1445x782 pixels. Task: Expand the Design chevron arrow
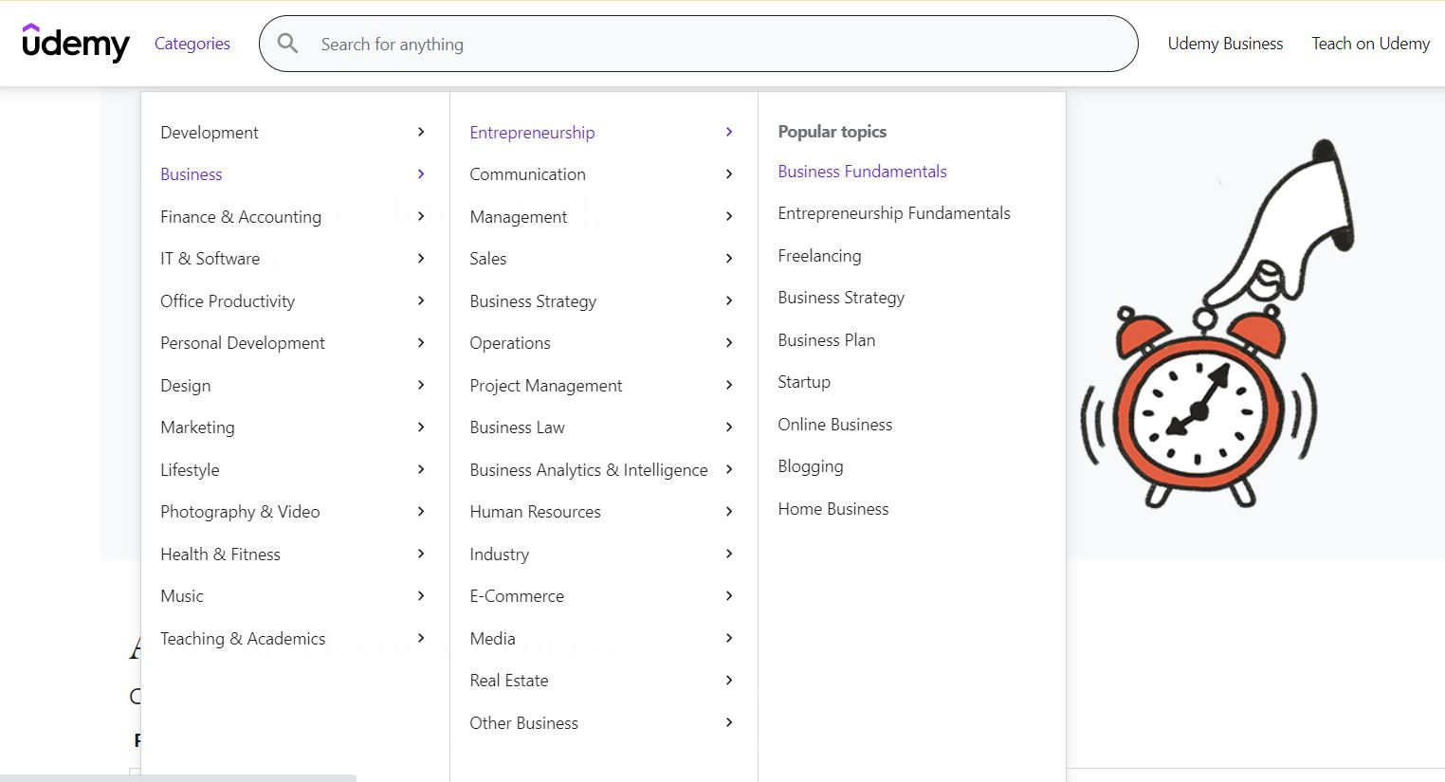(421, 385)
